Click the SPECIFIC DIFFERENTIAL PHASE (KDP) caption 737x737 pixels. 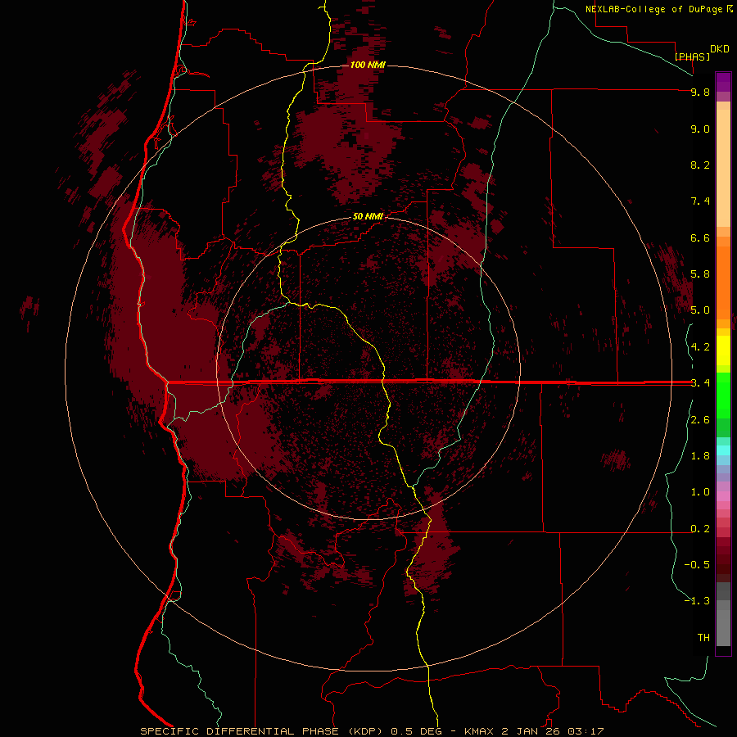(263, 731)
